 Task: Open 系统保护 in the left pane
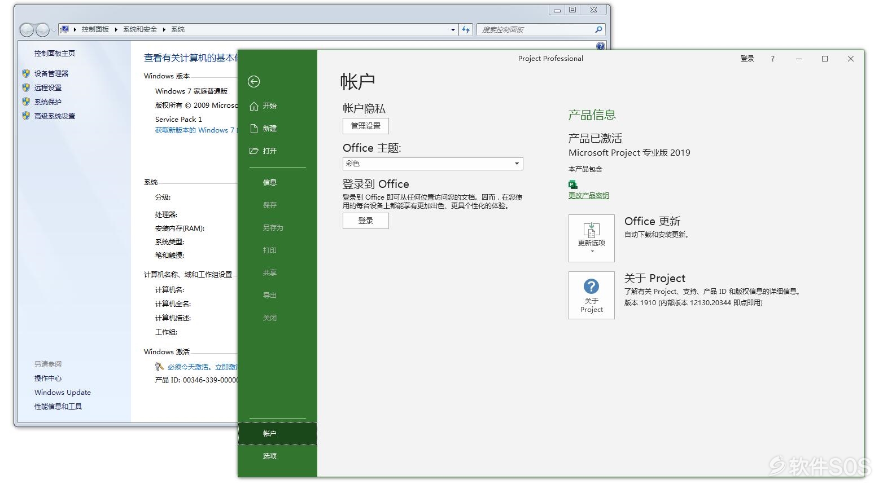tap(48, 102)
